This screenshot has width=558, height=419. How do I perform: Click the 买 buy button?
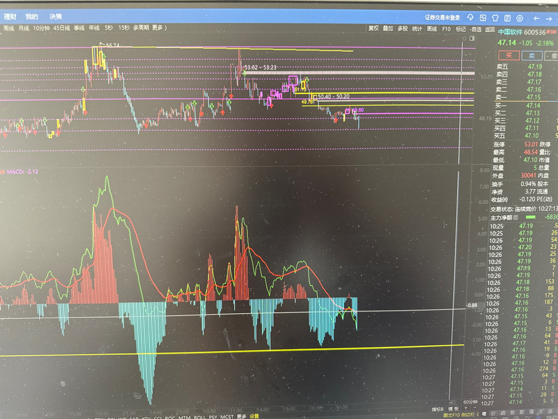point(509,55)
